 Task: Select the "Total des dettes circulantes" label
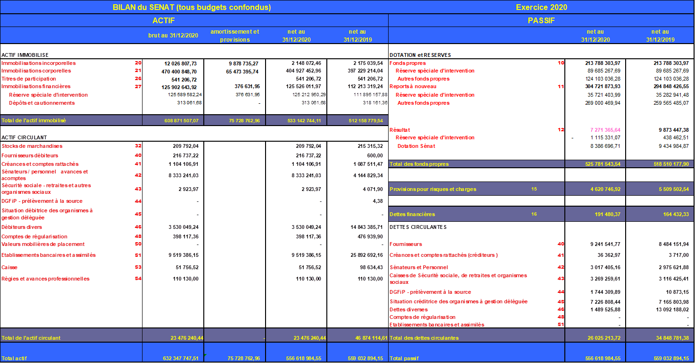[x=424, y=338]
